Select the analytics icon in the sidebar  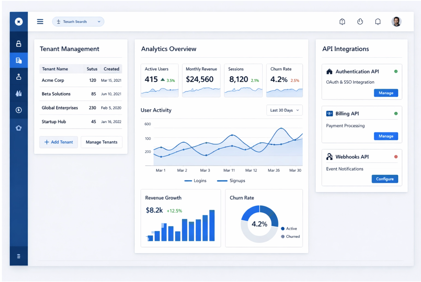[x=19, y=93]
